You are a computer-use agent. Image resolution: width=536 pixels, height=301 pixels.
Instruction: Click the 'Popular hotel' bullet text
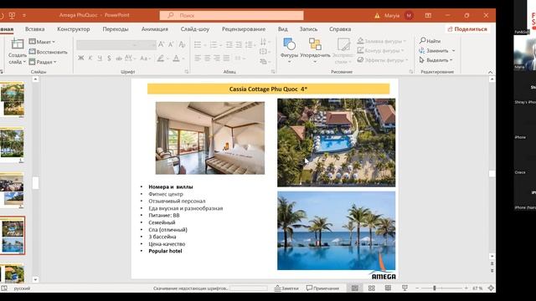pyautogui.click(x=165, y=251)
